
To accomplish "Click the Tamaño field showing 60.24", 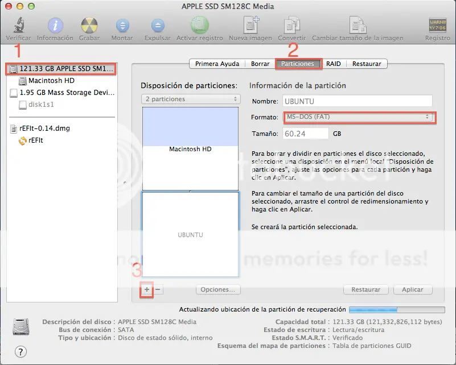I will 305,134.
